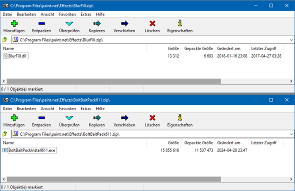Open the Hilfe menu in the BoltBaitPack611.zip window

point(100,109)
